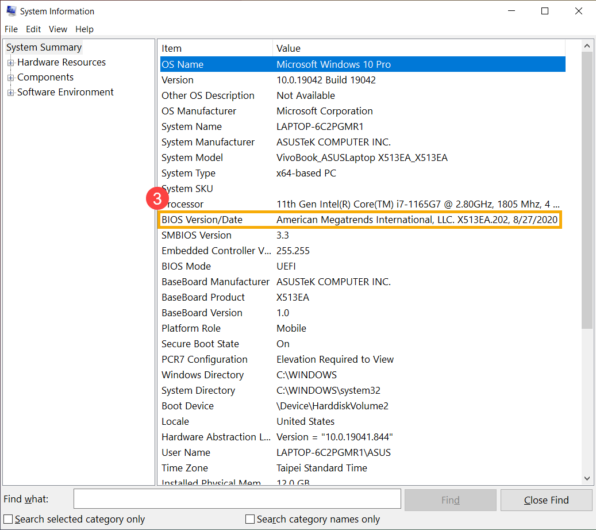This screenshot has height=530, width=596.
Task: Select the BIOS Version/Date row
Action: (x=359, y=220)
